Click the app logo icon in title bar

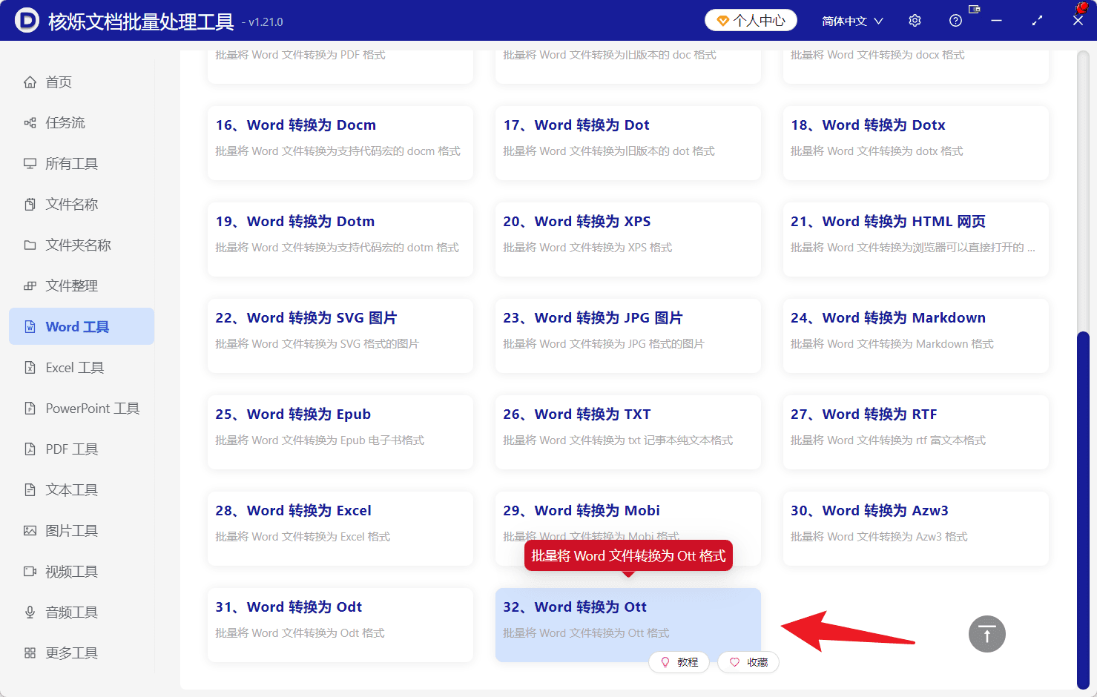tap(27, 20)
